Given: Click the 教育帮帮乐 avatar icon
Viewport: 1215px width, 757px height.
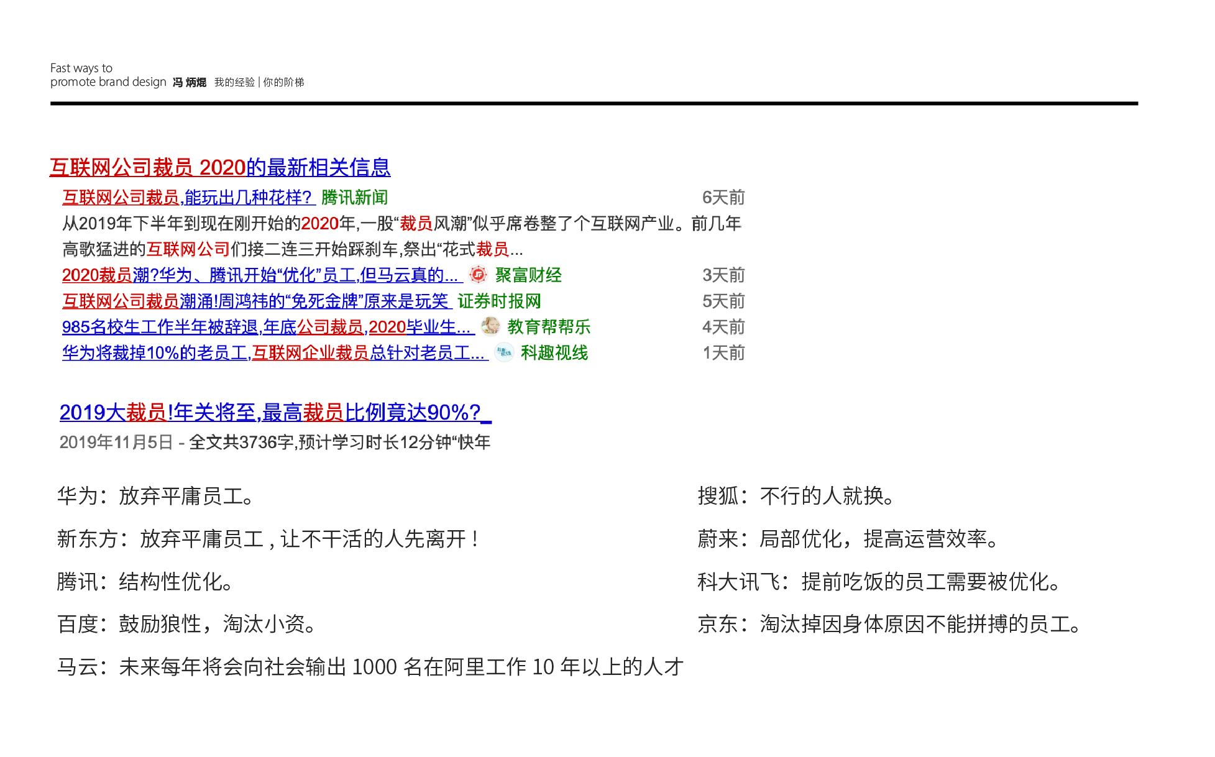Looking at the screenshot, I should point(490,326).
